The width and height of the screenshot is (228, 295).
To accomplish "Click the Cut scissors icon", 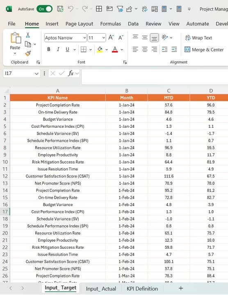I will click(28, 35).
